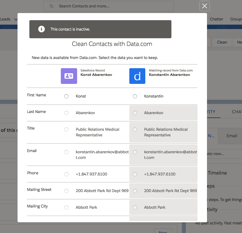The width and height of the screenshot is (242, 233).
Task: Select Salesforce Email radio option
Action: tap(66, 152)
